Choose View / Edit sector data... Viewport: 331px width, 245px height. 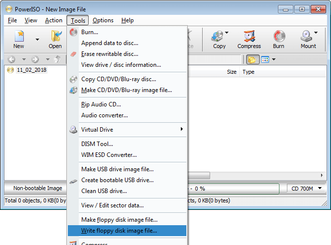[127, 205]
